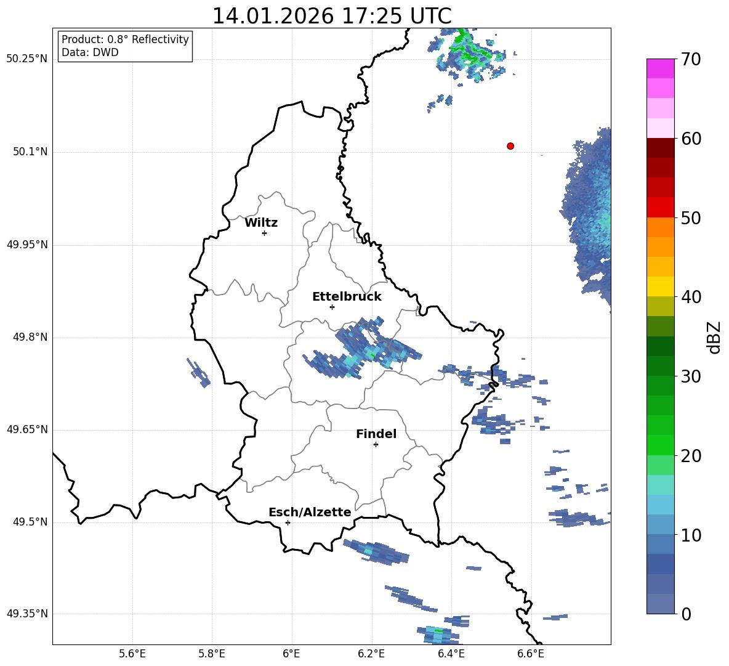Image resolution: width=729 pixels, height=666 pixels.
Task: Click the green echo cluster near 50.25°N
Action: point(467,56)
